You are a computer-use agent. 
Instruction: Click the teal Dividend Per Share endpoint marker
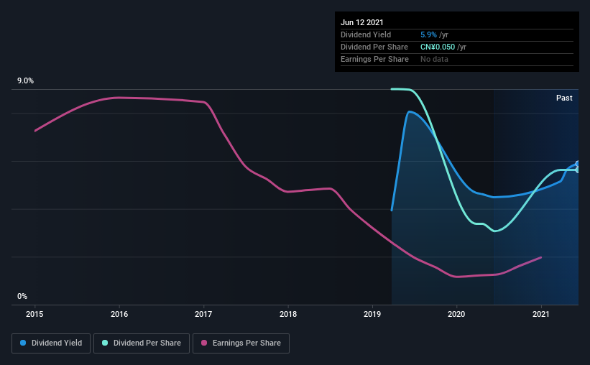(x=578, y=170)
